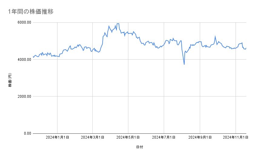The image size is (254, 157).
Task: Click the rightmost end of the price line
Action: click(246, 48)
